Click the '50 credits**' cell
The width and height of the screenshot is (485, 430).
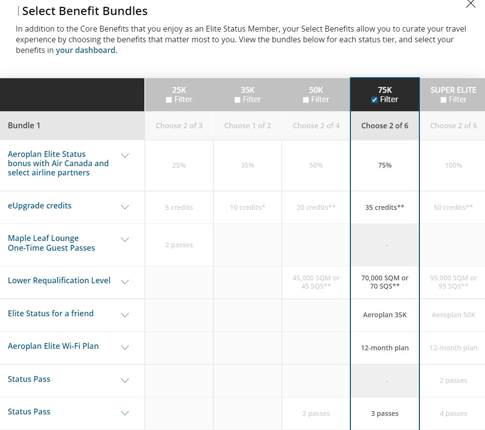coord(453,207)
